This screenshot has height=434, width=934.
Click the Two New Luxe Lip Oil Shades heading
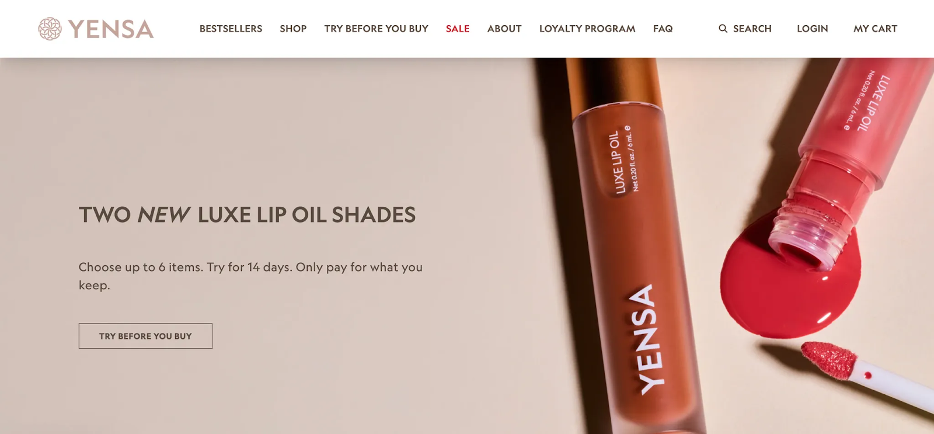(x=248, y=215)
